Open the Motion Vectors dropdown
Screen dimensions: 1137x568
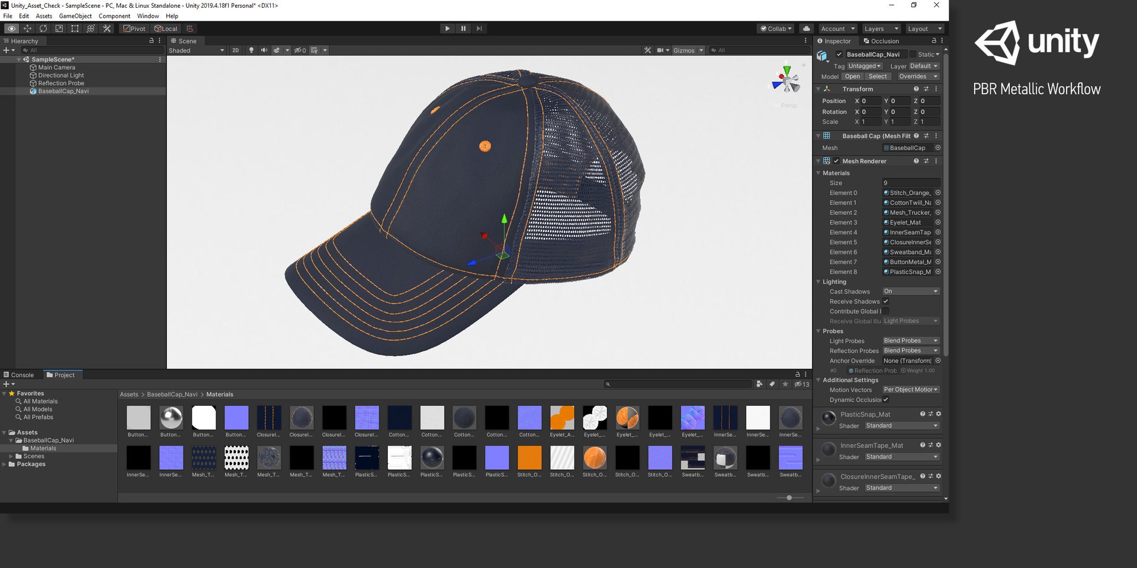911,389
